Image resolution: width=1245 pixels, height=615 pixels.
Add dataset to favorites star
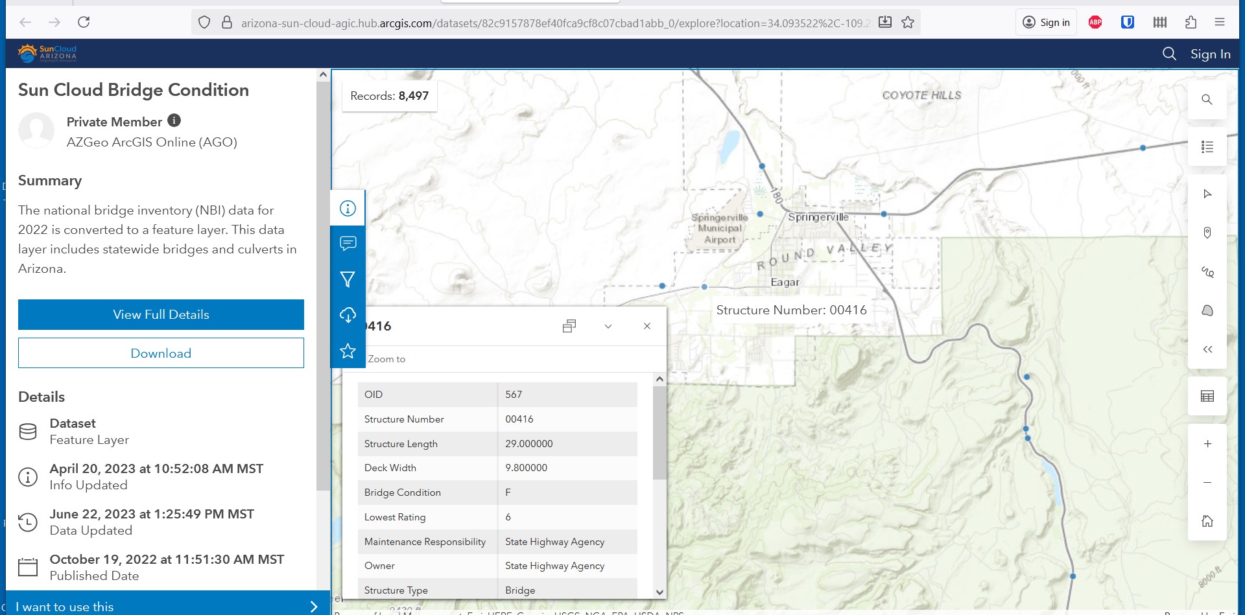(x=348, y=351)
